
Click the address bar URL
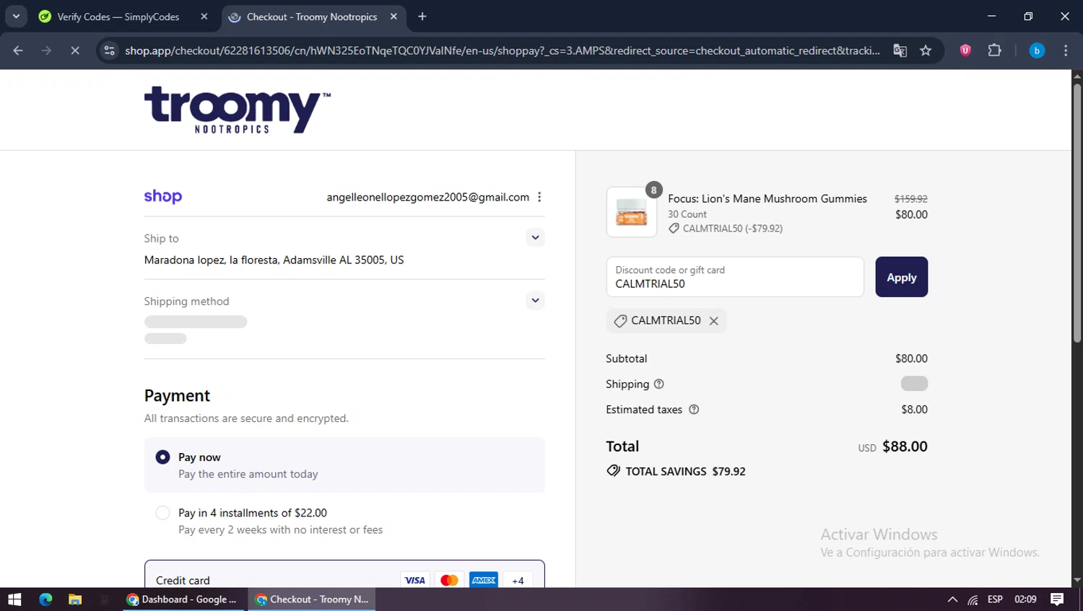[x=503, y=50]
